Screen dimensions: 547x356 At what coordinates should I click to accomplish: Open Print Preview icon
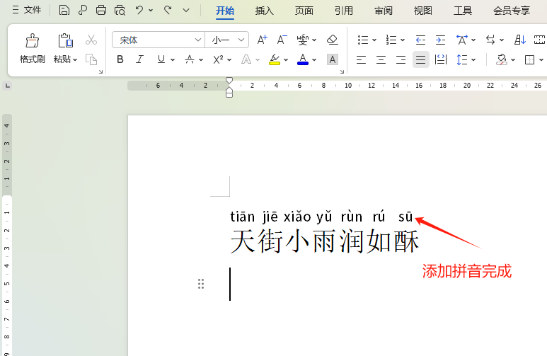click(120, 10)
